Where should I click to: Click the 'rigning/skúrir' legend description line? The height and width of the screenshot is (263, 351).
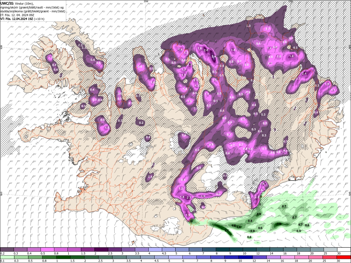pos(32,7)
